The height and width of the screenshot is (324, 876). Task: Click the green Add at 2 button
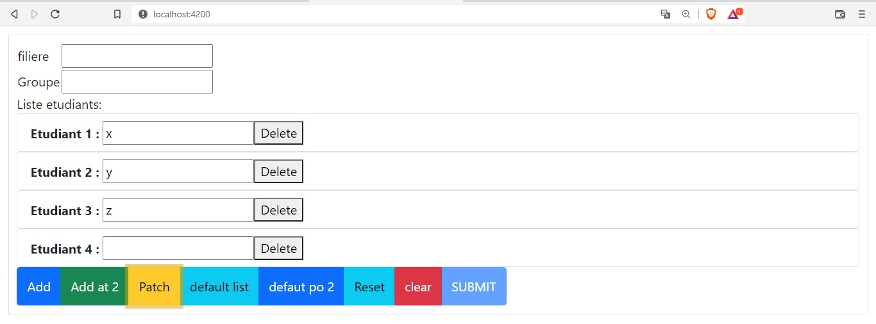point(94,287)
